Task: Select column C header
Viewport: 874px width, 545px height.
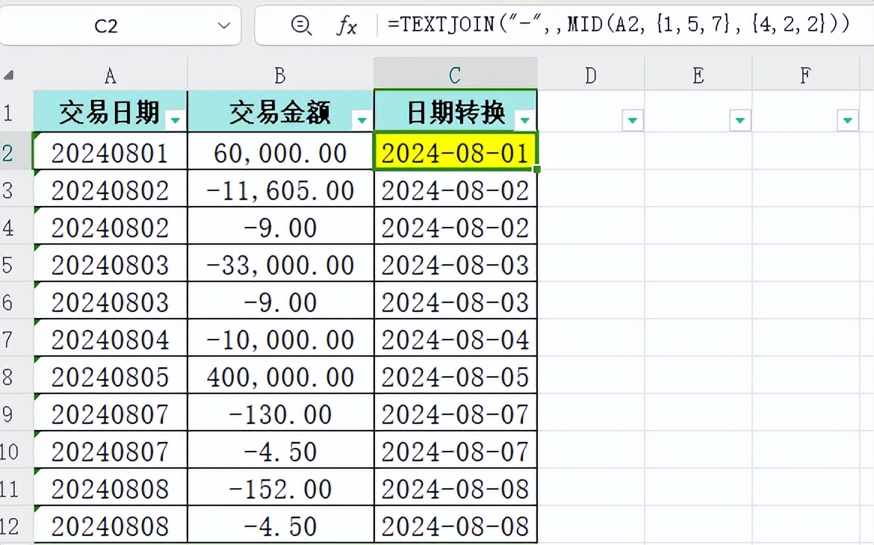Action: (x=456, y=75)
